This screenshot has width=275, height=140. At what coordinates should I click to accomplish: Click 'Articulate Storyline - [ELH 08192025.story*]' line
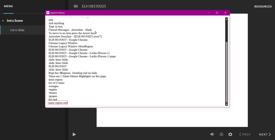[75, 37]
